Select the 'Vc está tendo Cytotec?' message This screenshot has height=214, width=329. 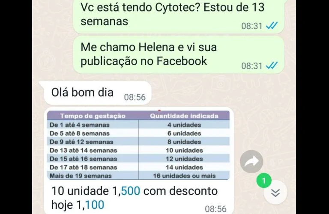pyautogui.click(x=179, y=16)
